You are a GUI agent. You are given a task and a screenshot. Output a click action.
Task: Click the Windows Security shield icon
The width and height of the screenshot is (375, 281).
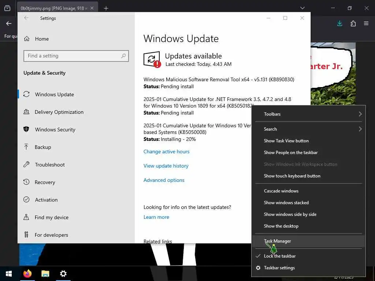pos(26,129)
